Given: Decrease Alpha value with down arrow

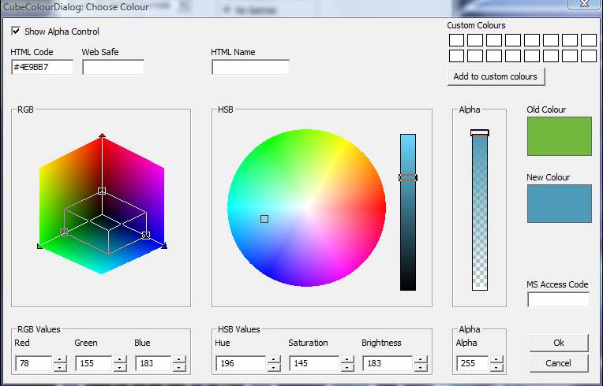Looking at the screenshot, I should click(x=496, y=367).
